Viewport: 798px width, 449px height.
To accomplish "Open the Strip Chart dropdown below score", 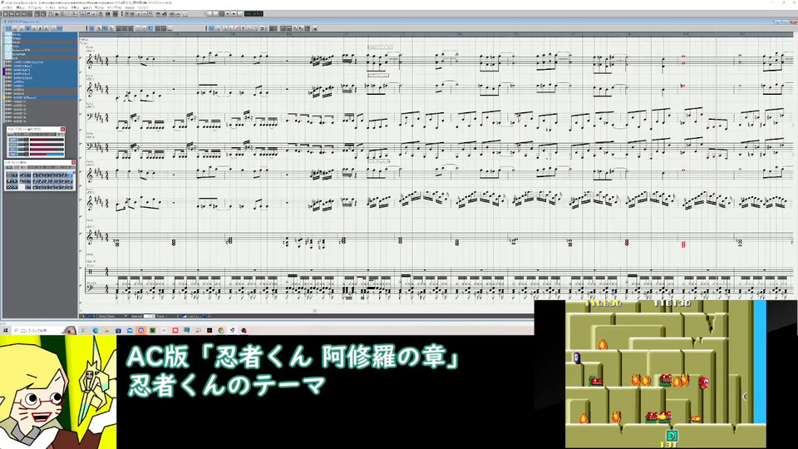I will [112, 316].
